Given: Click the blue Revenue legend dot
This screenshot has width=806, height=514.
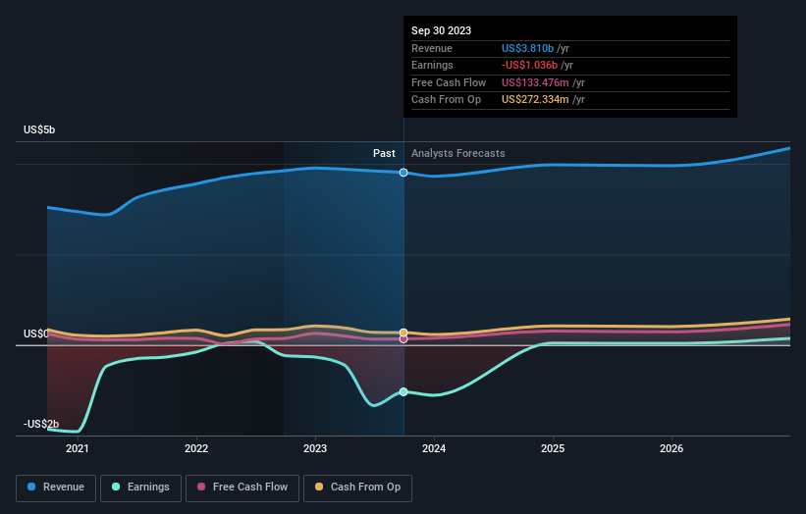Looking at the screenshot, I should (x=31, y=487).
